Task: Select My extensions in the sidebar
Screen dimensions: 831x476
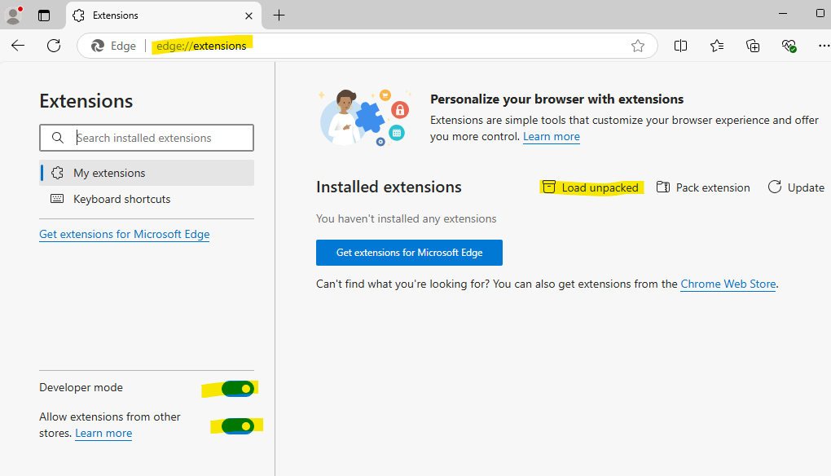Action: point(147,173)
